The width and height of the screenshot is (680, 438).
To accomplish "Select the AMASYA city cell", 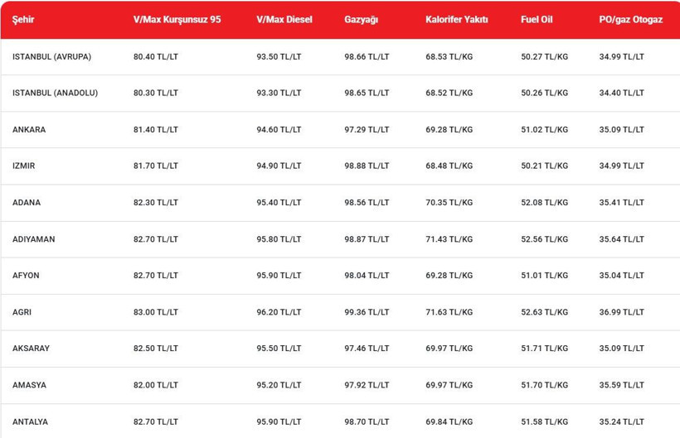I will [x=29, y=385].
